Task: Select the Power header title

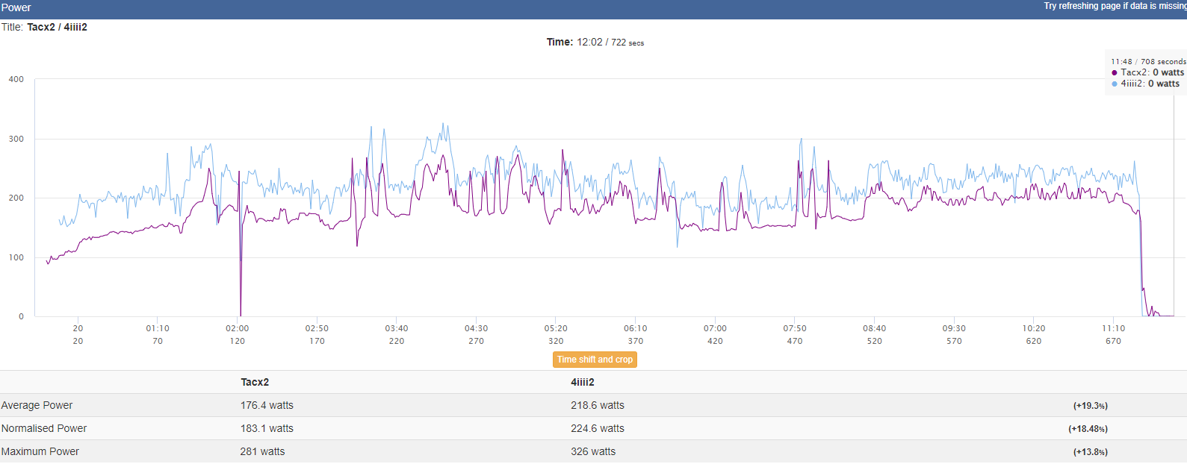Action: 16,7
